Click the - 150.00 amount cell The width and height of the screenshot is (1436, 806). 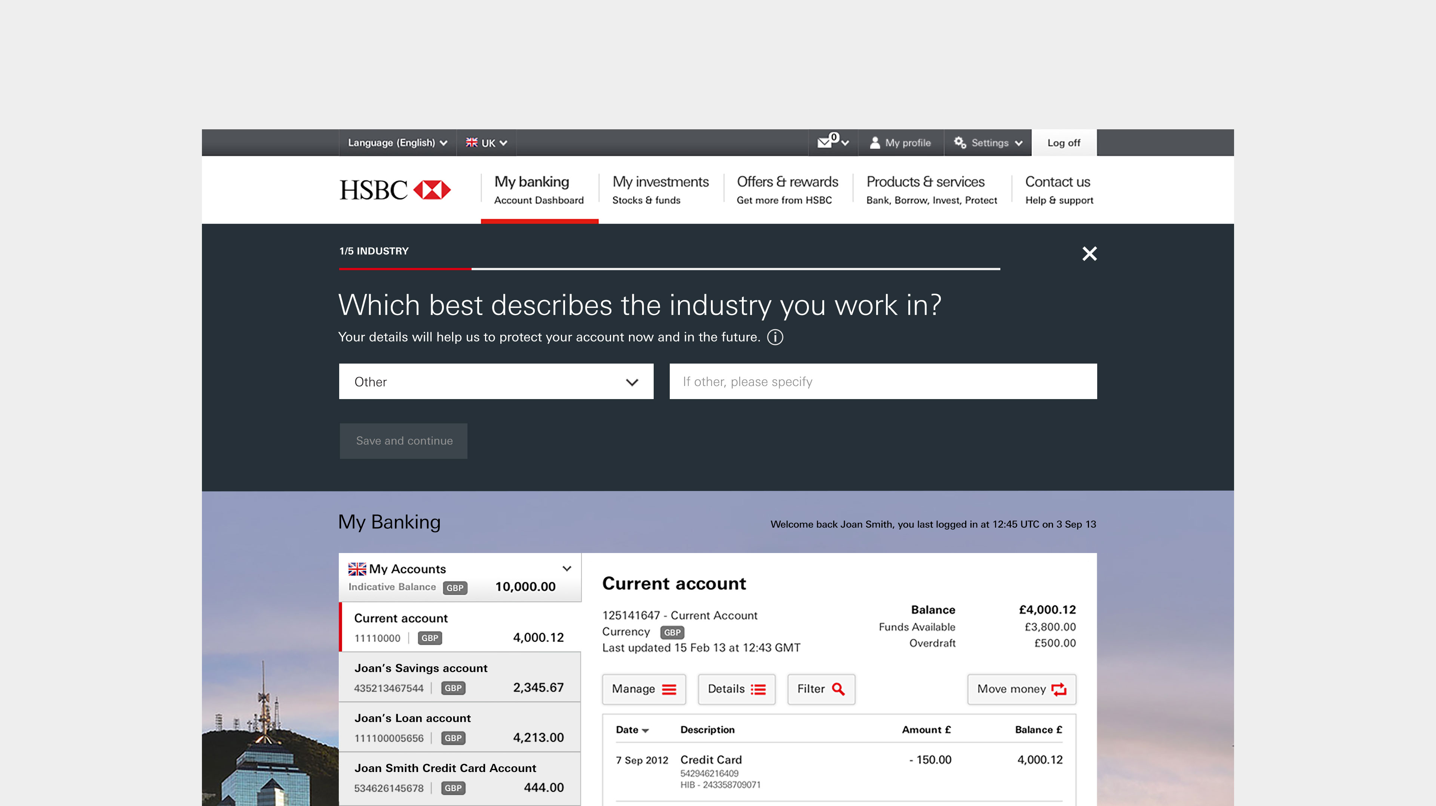click(930, 760)
